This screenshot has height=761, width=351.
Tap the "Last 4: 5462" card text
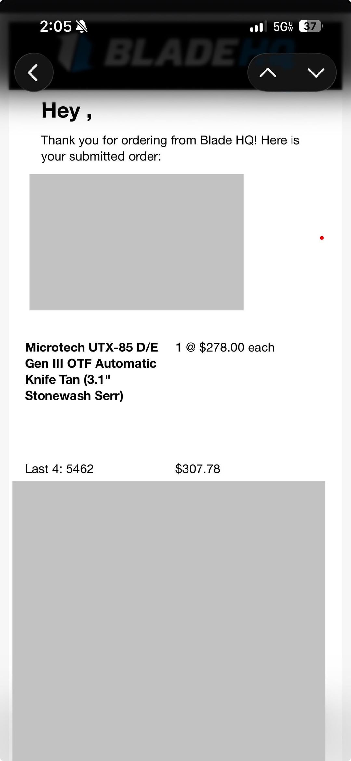[59, 469]
